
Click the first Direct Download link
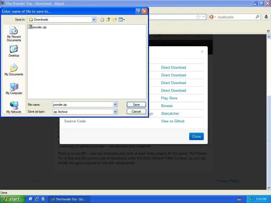click(x=174, y=67)
